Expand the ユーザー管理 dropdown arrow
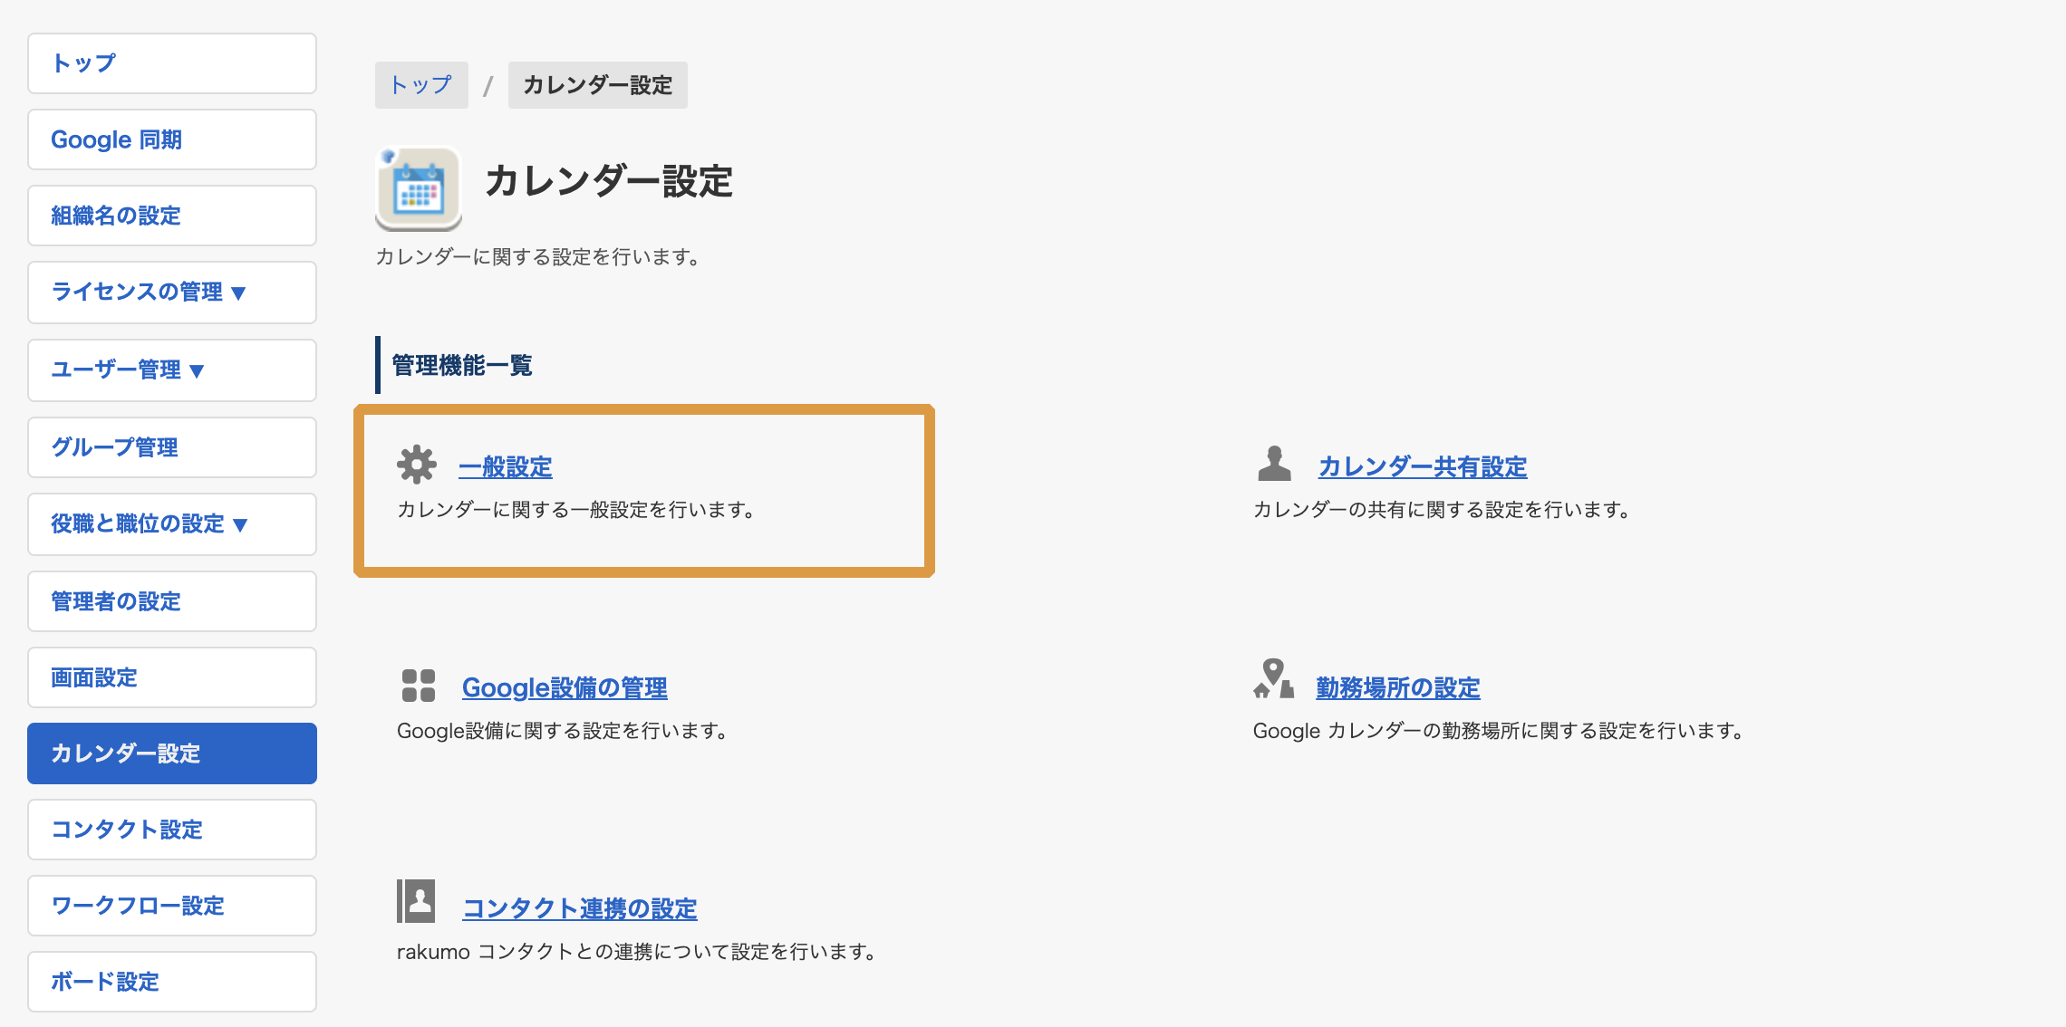This screenshot has width=2066, height=1027. point(197,371)
